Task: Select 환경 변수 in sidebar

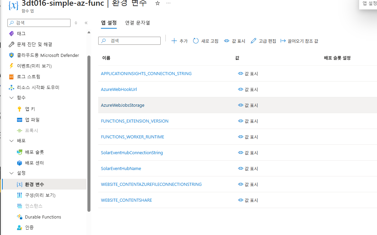Action: click(x=44, y=184)
